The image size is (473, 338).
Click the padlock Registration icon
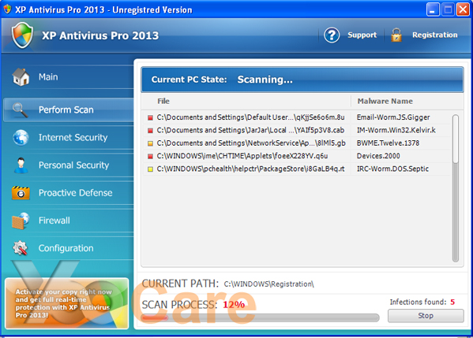pyautogui.click(x=396, y=35)
